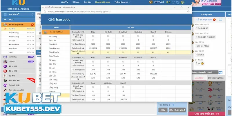
Task: Click the Hủy button
Action: 163,110
